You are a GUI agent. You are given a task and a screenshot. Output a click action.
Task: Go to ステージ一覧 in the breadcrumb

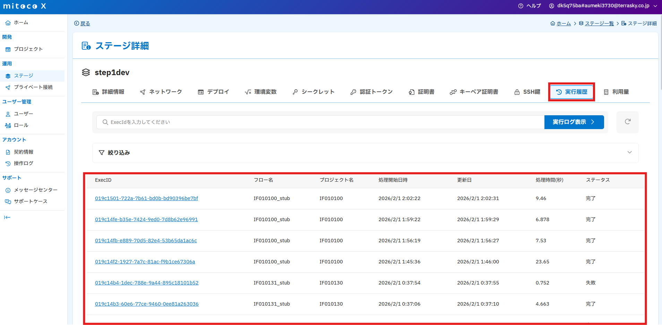[x=599, y=24]
